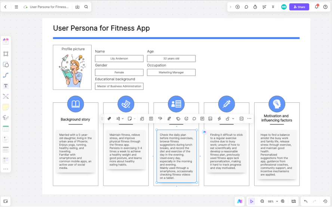Open the notifications bell

click(x=316, y=7)
